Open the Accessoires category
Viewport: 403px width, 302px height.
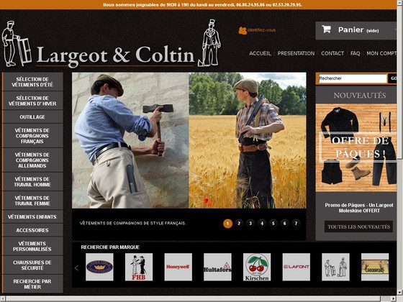coord(32,230)
